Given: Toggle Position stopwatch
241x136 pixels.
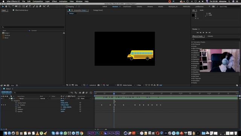Looking at the screenshot, I should pos(16,105).
